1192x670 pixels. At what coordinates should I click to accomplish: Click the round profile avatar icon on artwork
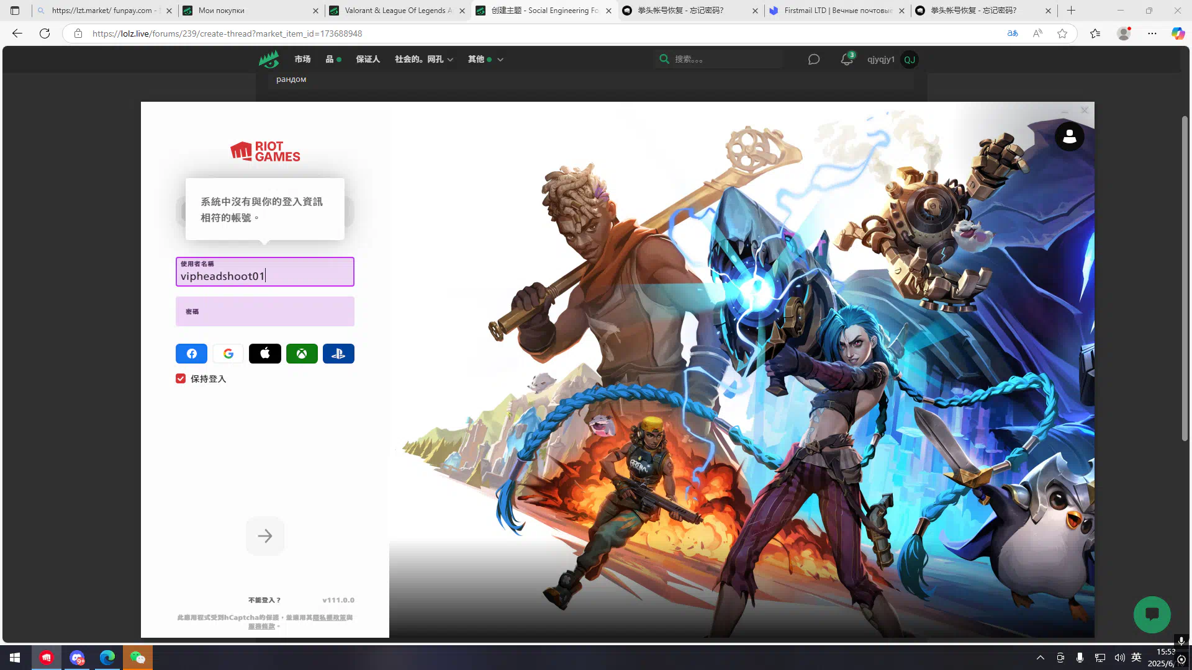coord(1069,136)
